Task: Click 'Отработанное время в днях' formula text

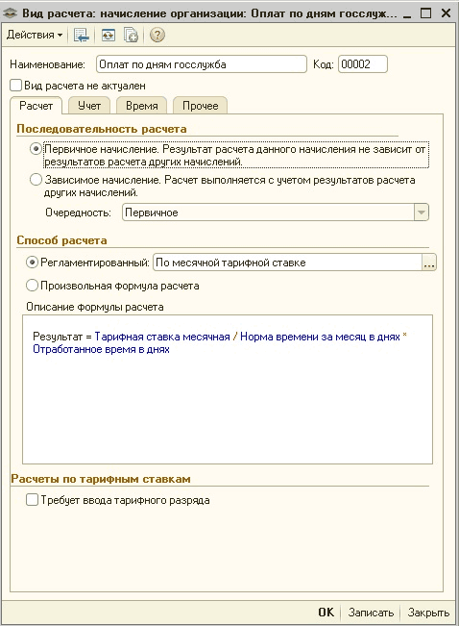Action: (101, 349)
